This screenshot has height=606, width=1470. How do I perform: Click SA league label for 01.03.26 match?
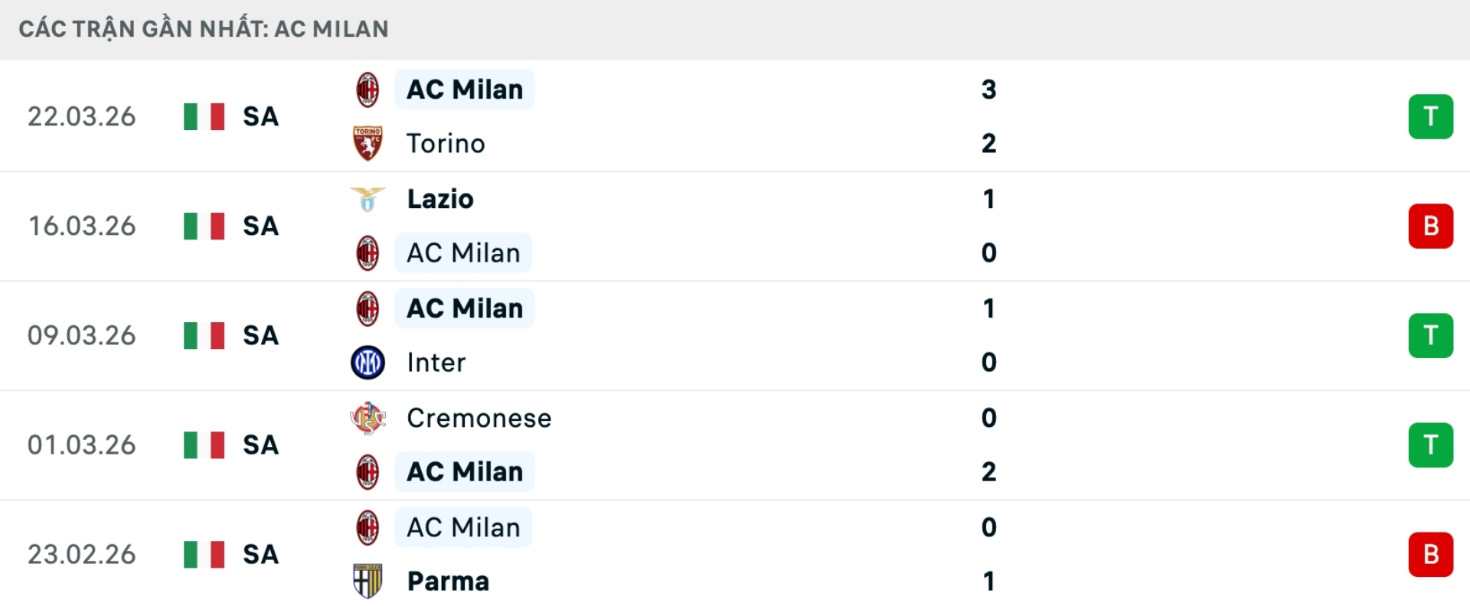tap(260, 445)
